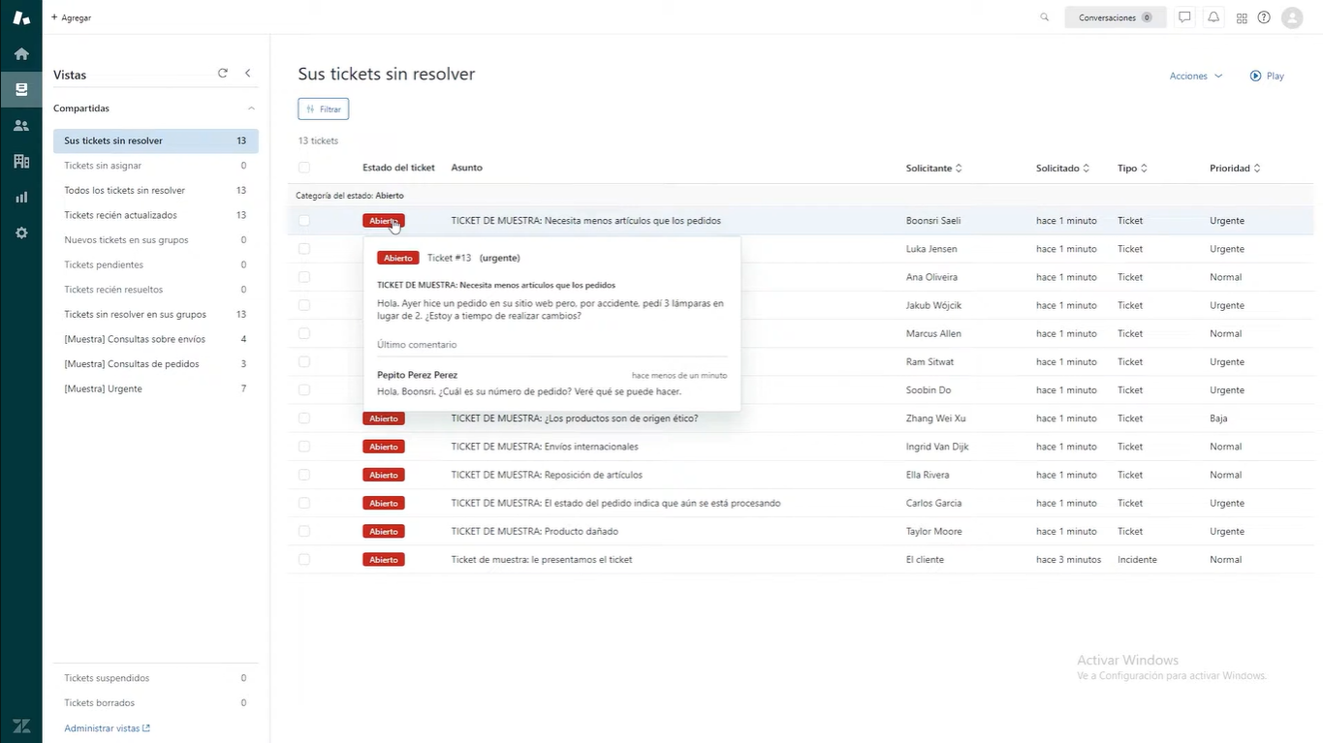Open the Zendesk products grid icon
1323x743 pixels.
tap(1242, 16)
